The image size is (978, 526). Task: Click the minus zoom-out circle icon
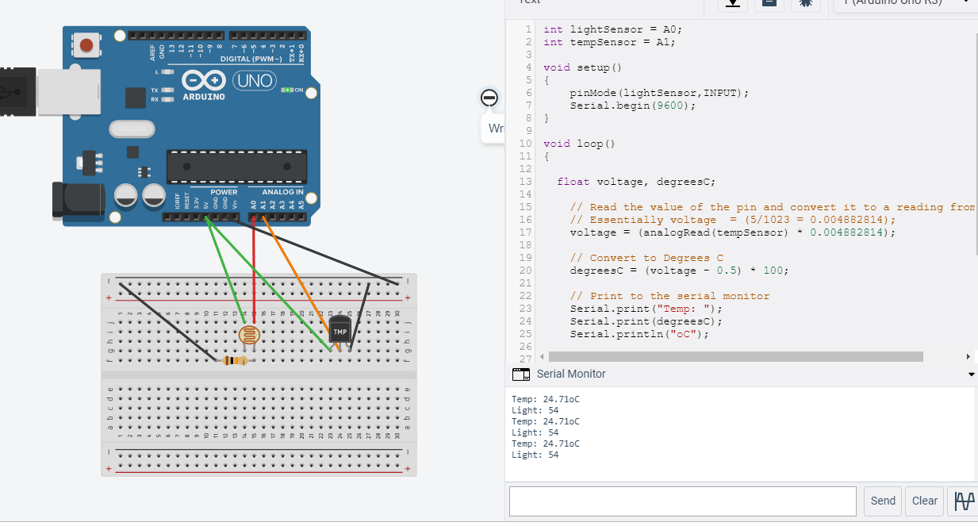click(x=489, y=98)
